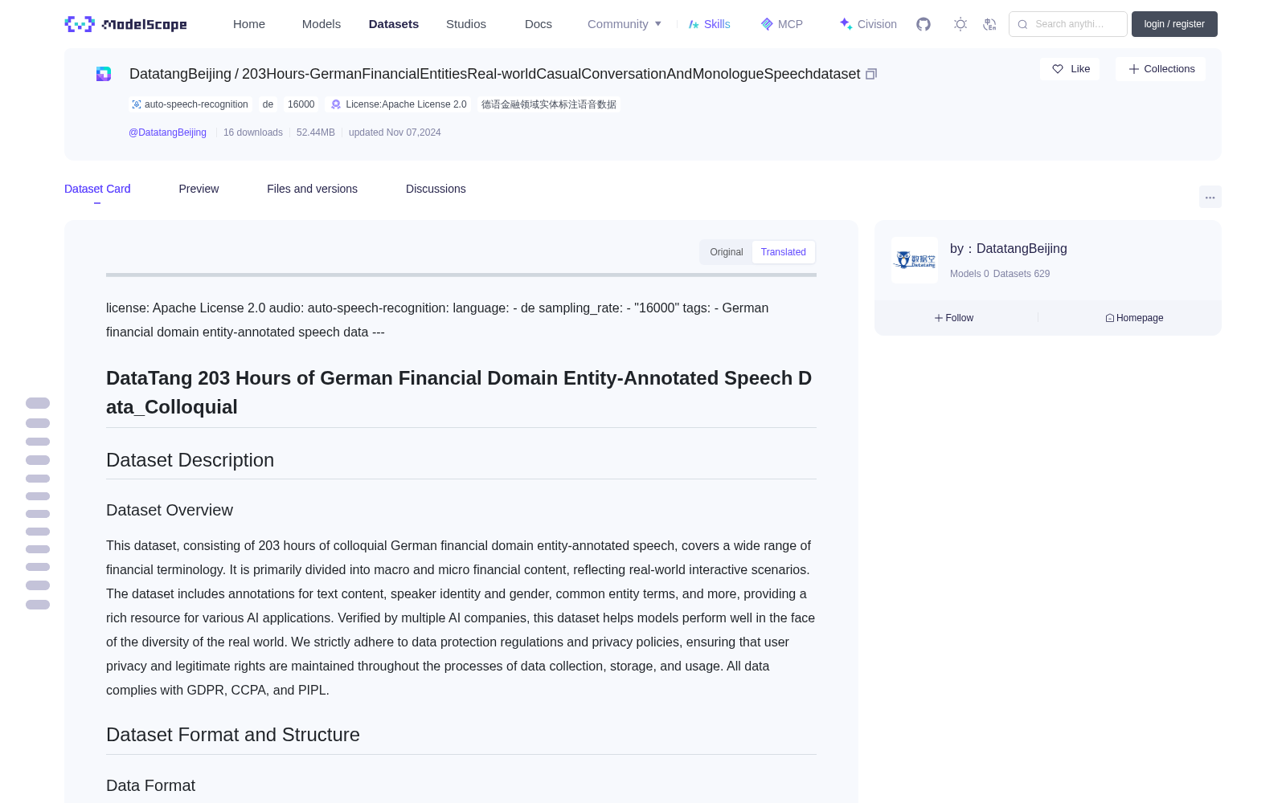
Task: Open the Models section
Action: [x=321, y=24]
